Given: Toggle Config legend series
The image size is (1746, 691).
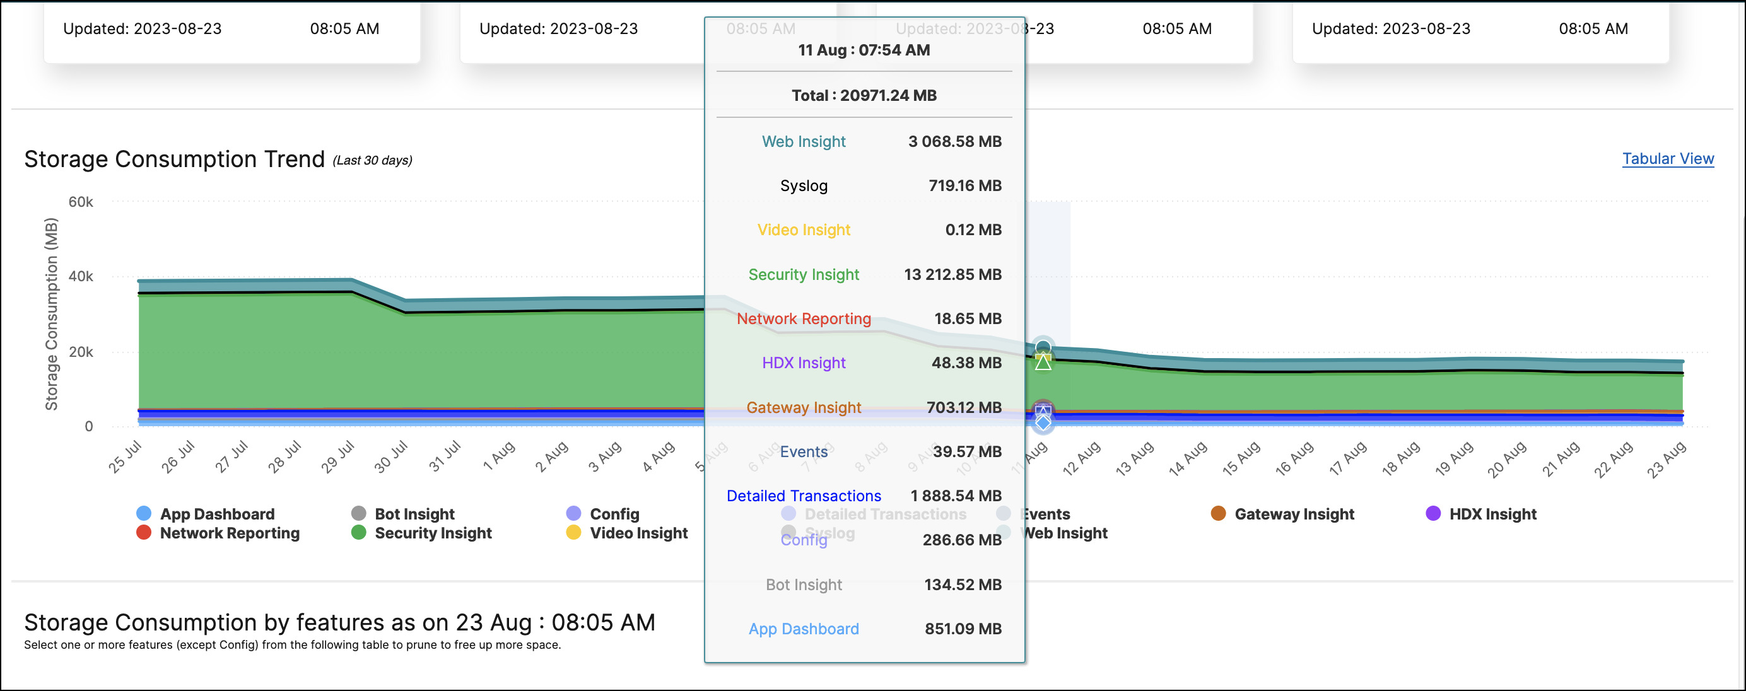Looking at the screenshot, I should [602, 513].
